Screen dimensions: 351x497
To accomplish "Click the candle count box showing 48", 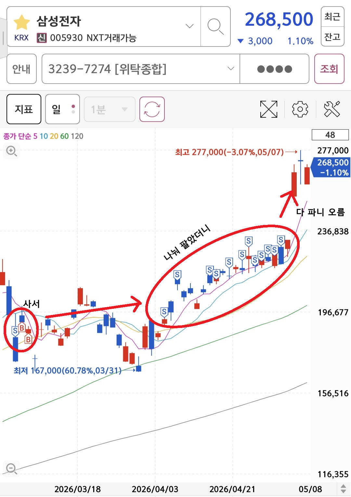I will point(330,135).
